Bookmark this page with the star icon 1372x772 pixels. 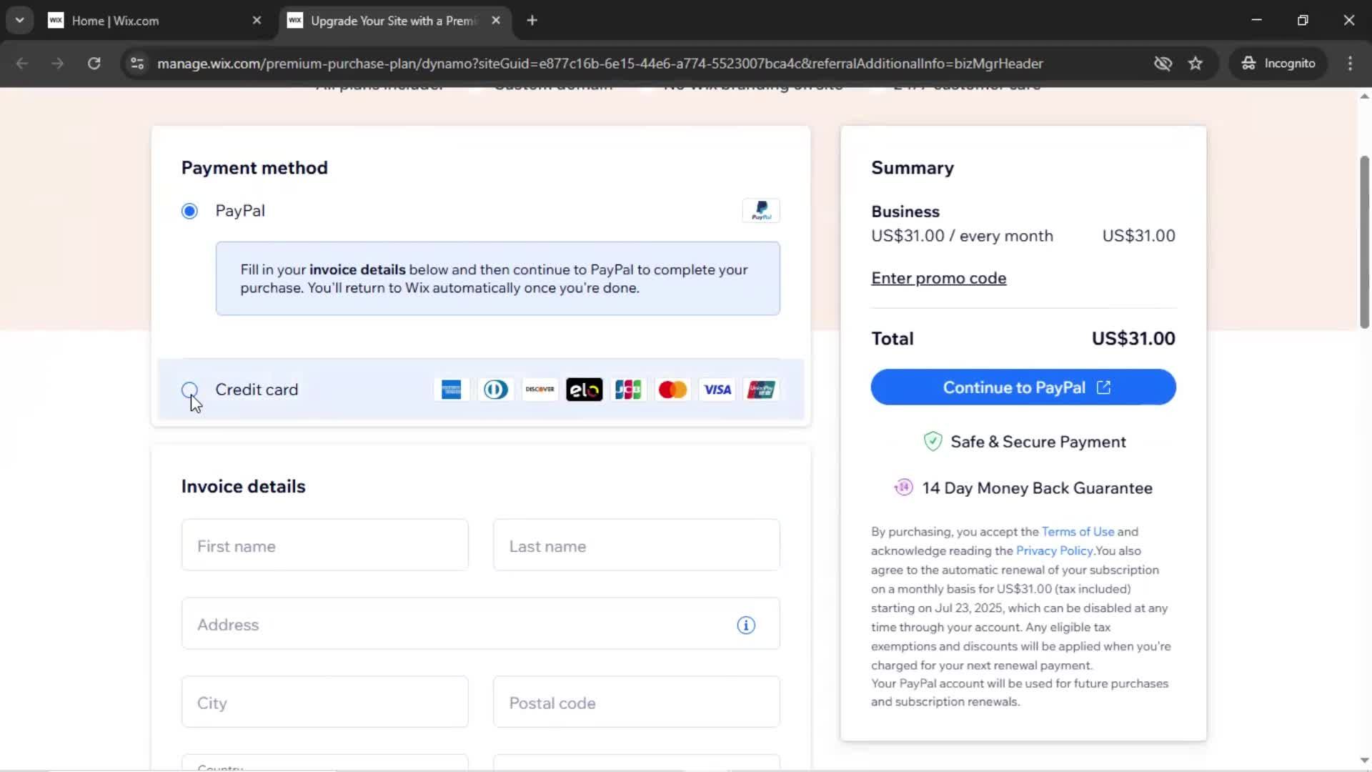click(1195, 64)
